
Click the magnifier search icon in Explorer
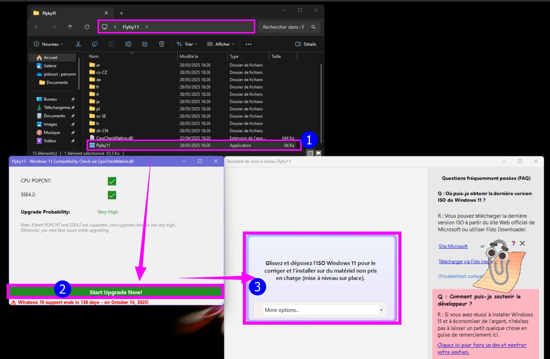click(x=313, y=27)
